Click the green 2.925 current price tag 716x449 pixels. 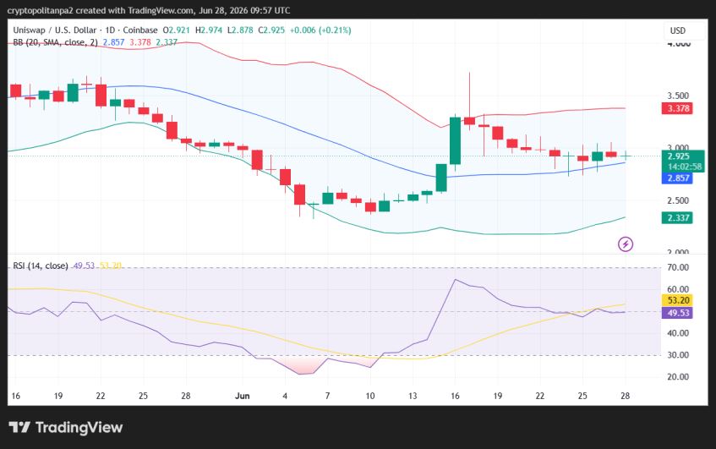point(679,156)
